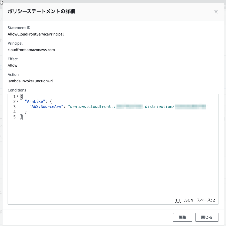The height and width of the screenshot is (226, 226).
Task: Click the cloudfront.amazonaws.com principal text
Action: 31,50
